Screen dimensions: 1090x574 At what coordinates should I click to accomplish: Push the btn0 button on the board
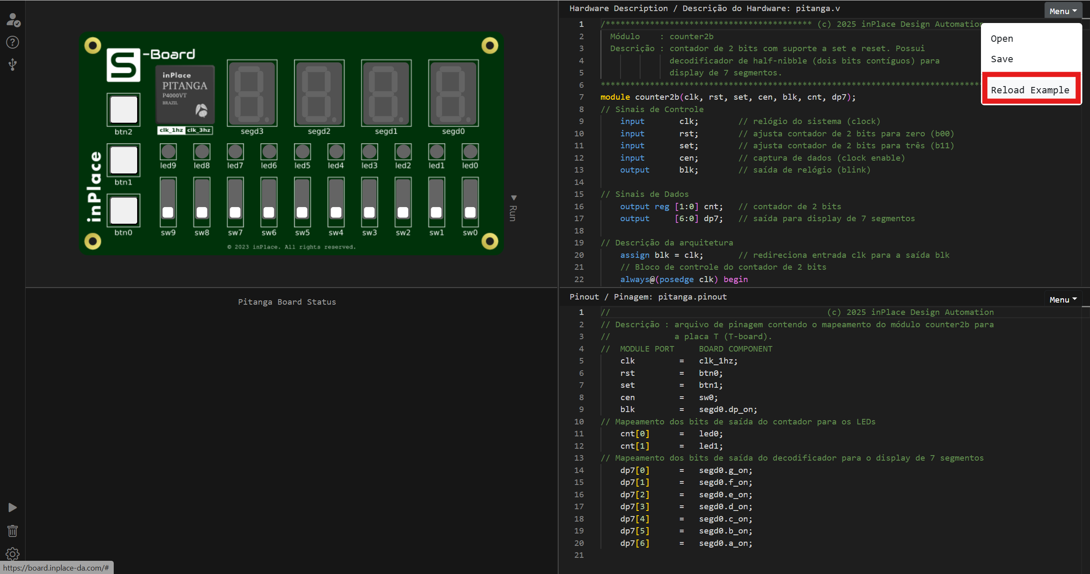124,211
